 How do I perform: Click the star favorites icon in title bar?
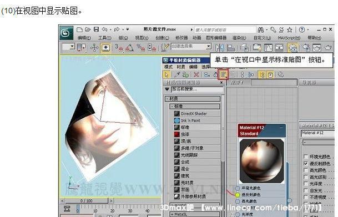tap(290, 30)
